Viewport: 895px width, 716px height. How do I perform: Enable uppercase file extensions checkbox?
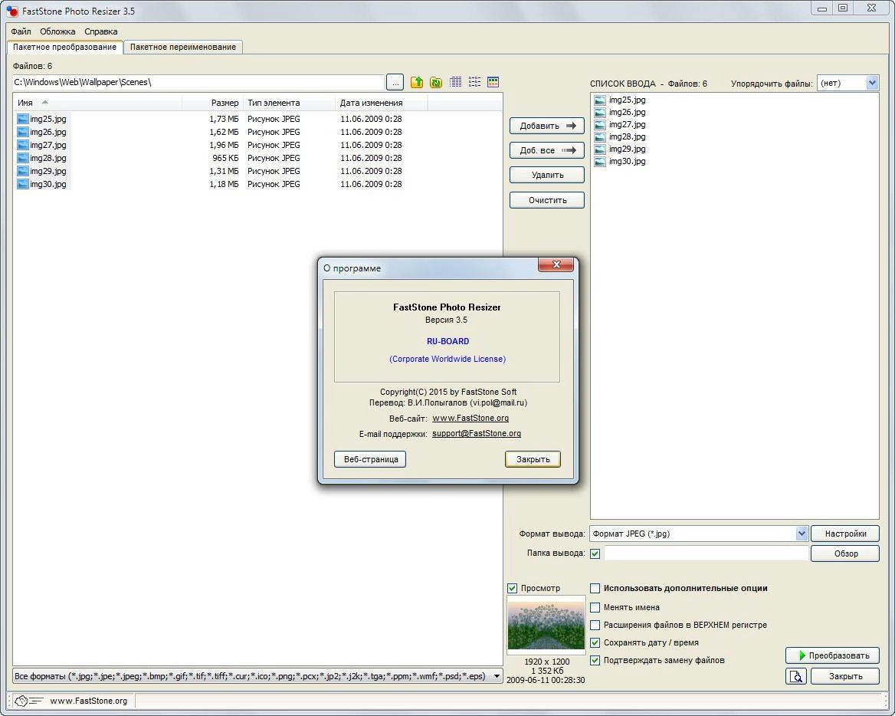[x=595, y=626]
